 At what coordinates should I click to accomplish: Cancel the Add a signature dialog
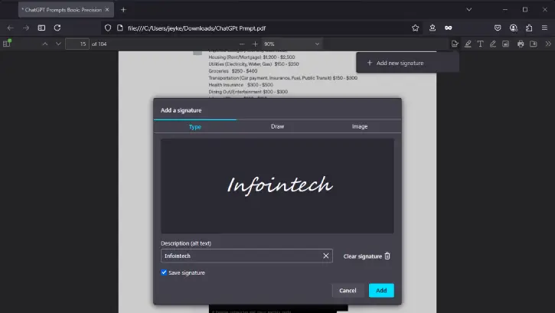348,290
